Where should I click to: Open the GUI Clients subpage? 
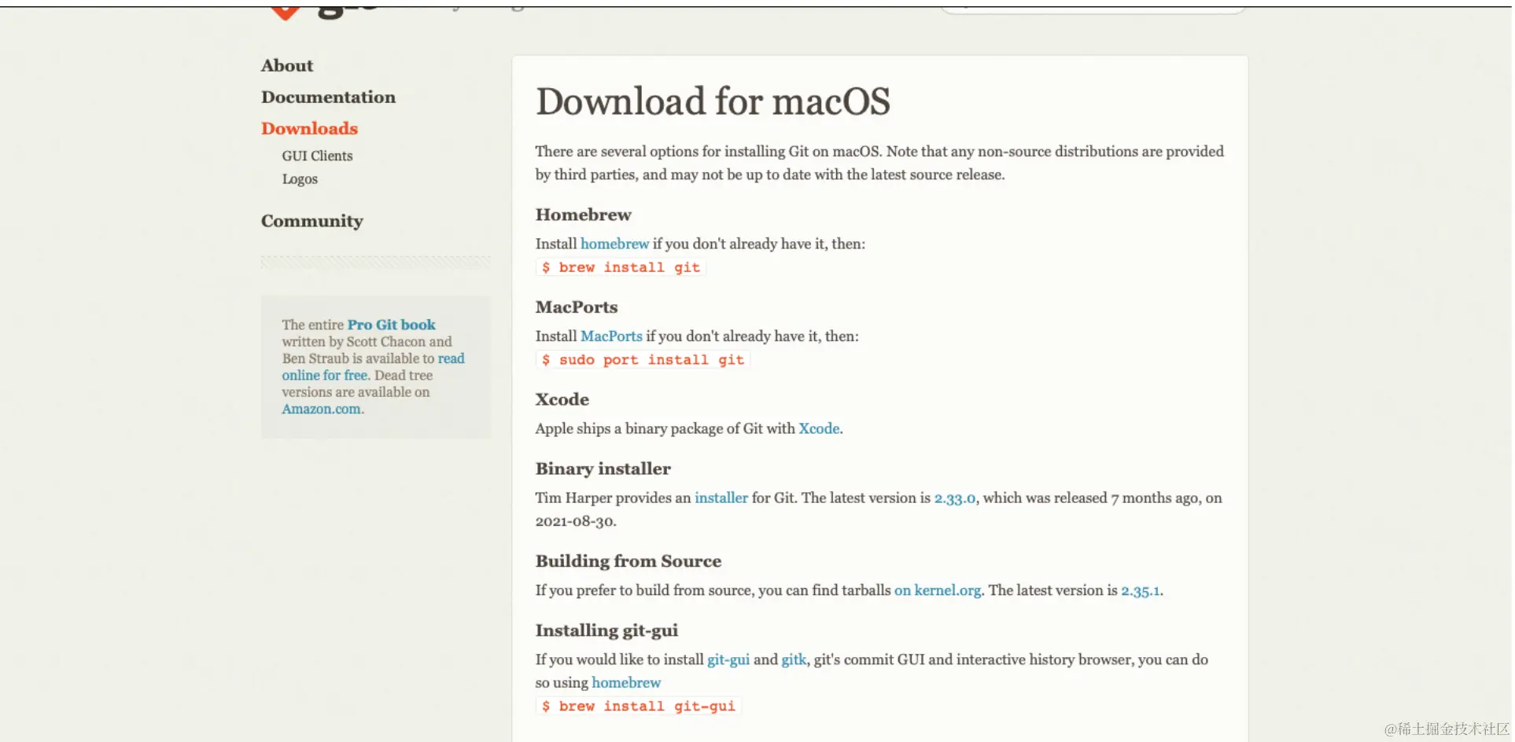pos(317,156)
